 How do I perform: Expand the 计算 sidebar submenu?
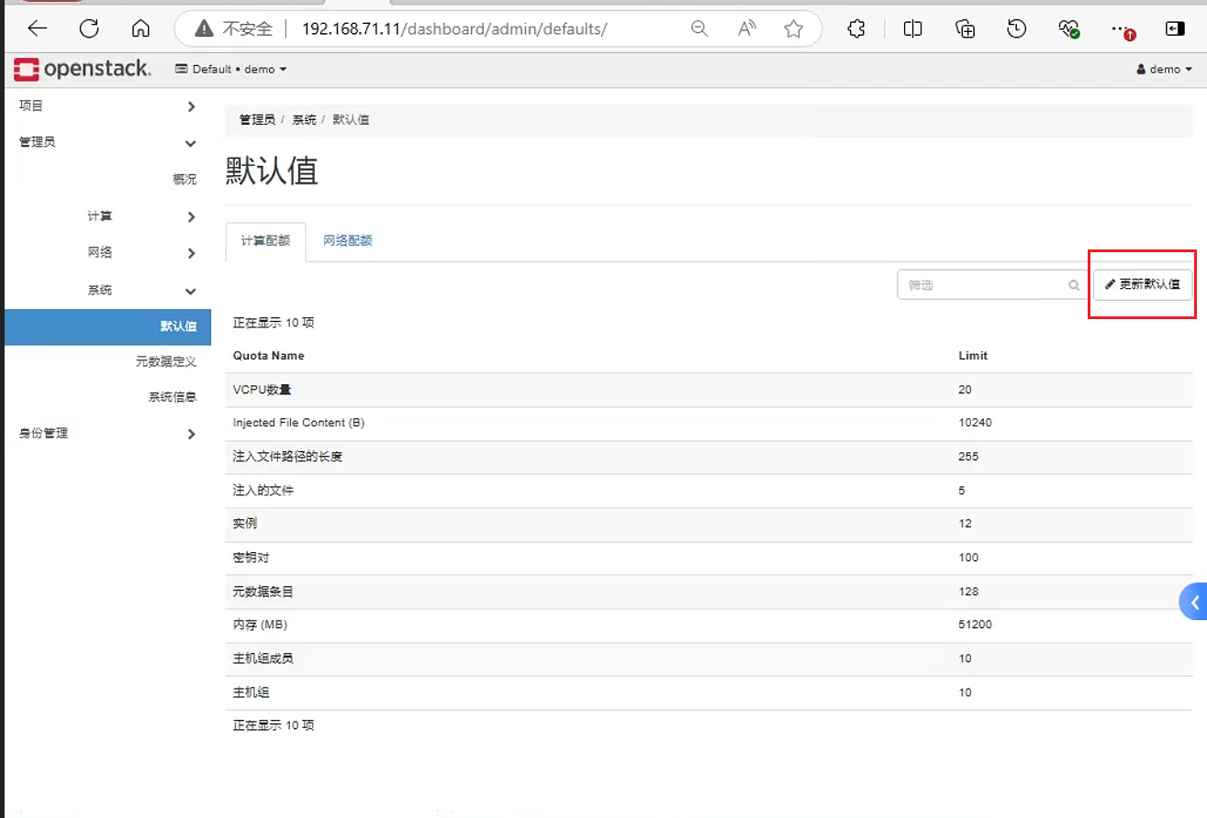(x=141, y=216)
